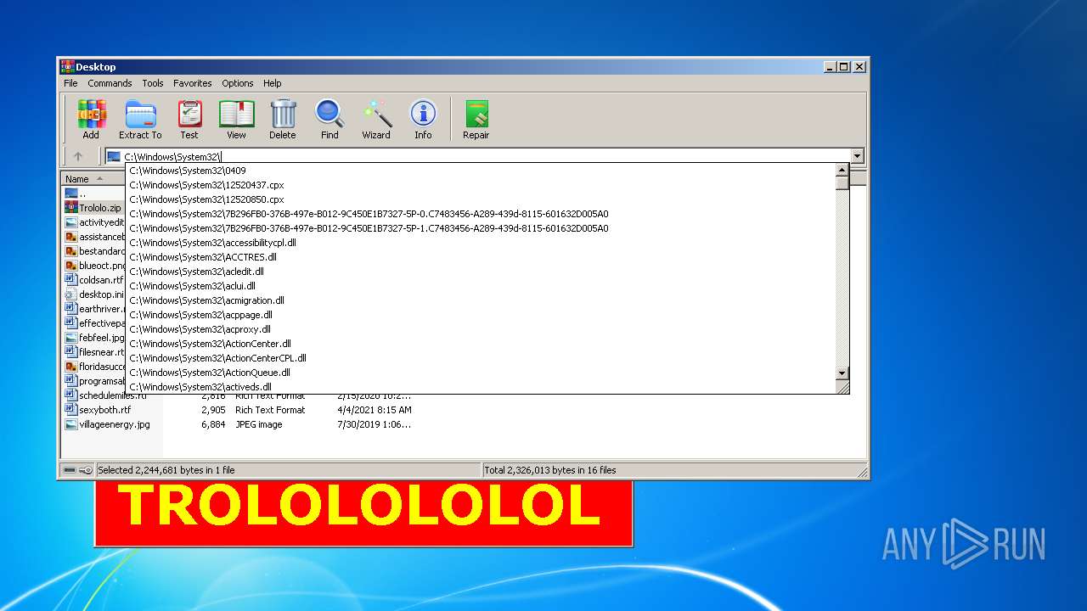Open the Tools menu
This screenshot has height=611, width=1087.
pos(153,83)
